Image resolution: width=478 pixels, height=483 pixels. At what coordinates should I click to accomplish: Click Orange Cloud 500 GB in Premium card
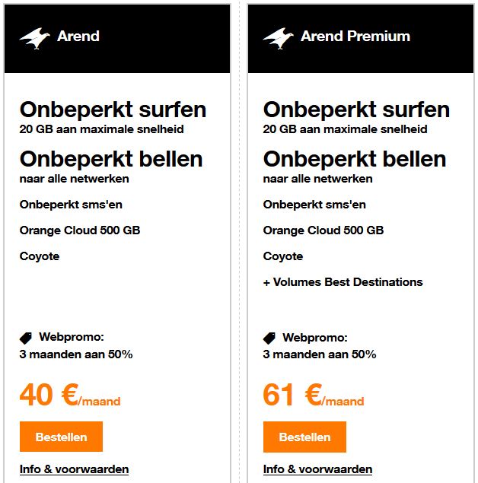323,230
